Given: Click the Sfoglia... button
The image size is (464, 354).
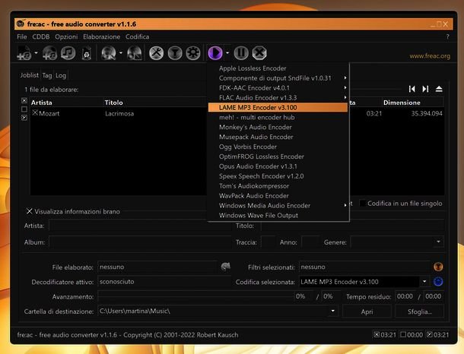Looking at the screenshot, I should point(420,311).
